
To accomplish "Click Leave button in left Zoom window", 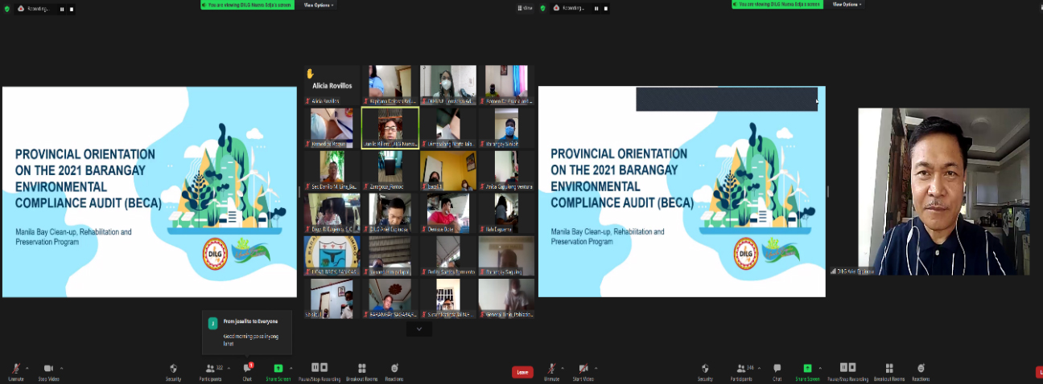I will [x=522, y=373].
